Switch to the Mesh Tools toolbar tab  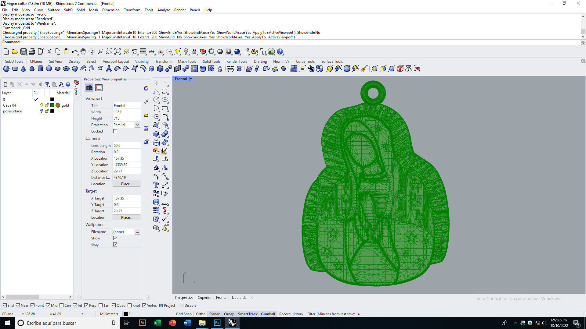pos(187,62)
